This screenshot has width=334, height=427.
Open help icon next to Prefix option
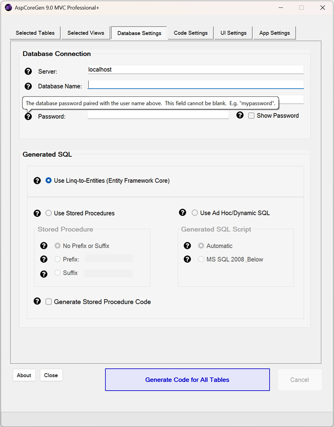tap(44, 259)
